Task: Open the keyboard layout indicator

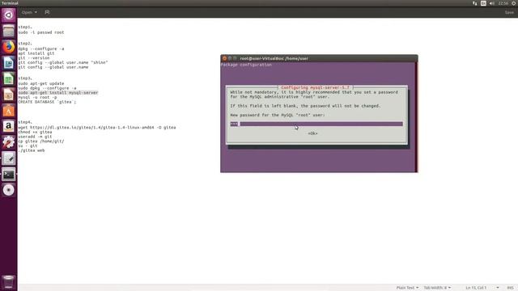Action: 483,3
